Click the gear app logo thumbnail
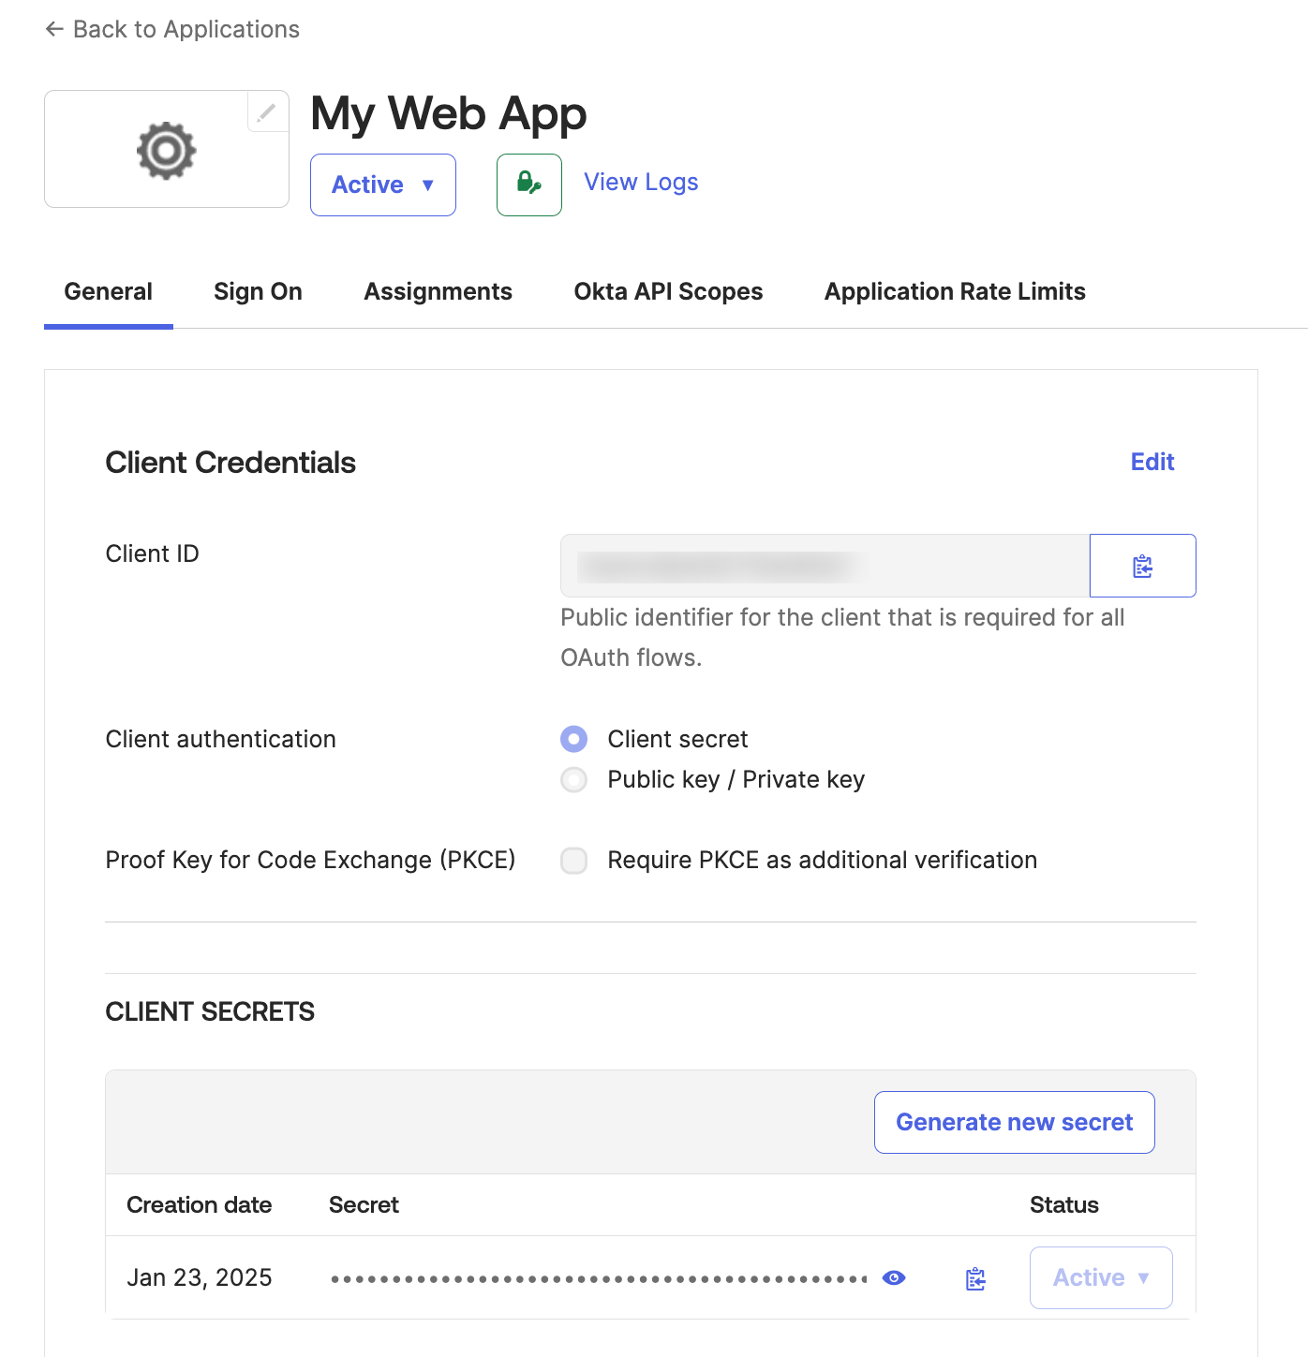 [166, 150]
